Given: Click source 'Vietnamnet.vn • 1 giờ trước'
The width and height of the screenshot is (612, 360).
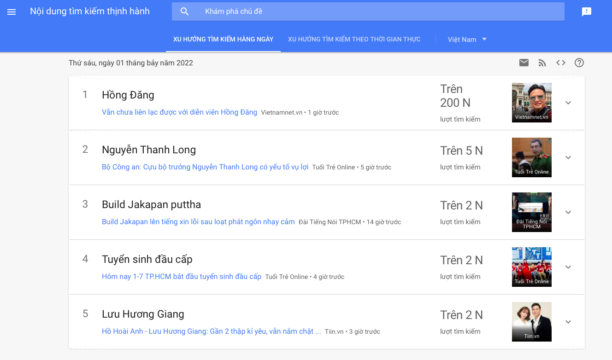Looking at the screenshot, I should click(x=300, y=112).
